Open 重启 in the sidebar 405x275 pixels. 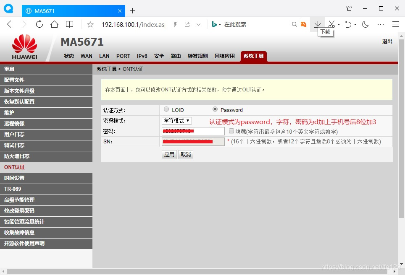pyautogui.click(x=46, y=69)
